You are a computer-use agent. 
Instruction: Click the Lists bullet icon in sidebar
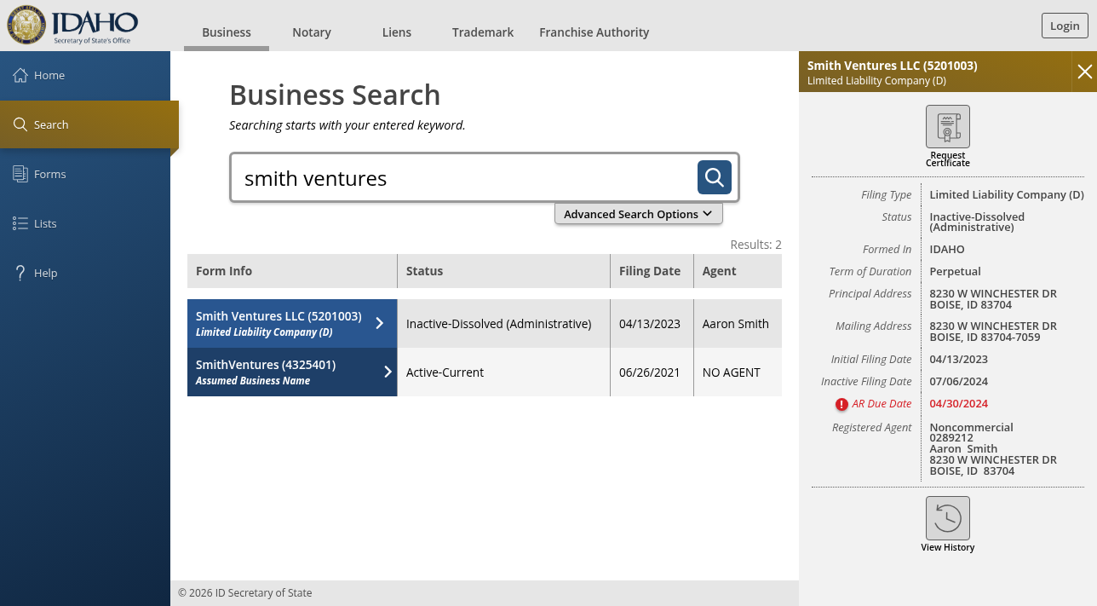20,223
